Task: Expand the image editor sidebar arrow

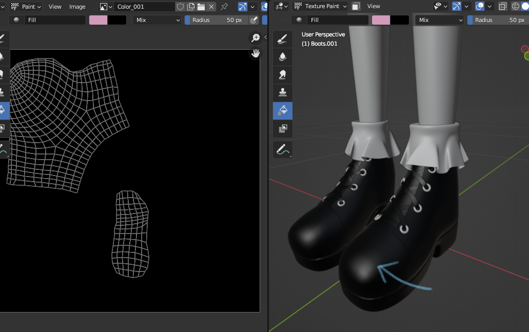Action: tap(265, 37)
